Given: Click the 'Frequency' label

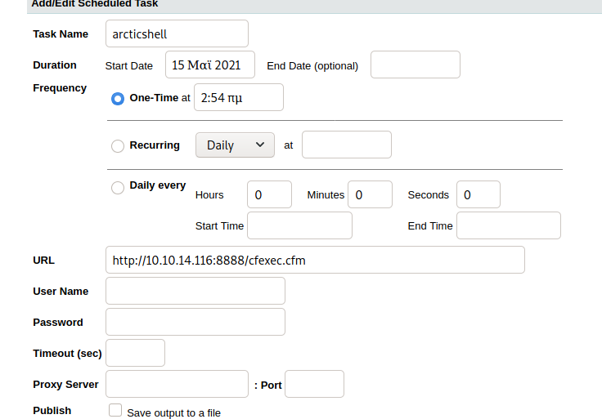Looking at the screenshot, I should point(60,88).
